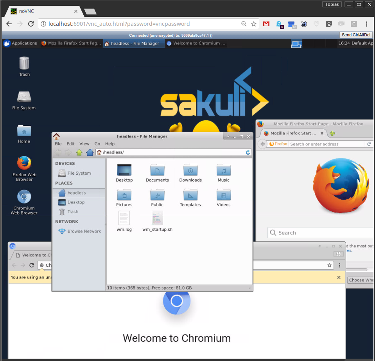The height and width of the screenshot is (361, 375).
Task: Switch to Welcome to Chromium taskbar item
Action: click(x=196, y=43)
